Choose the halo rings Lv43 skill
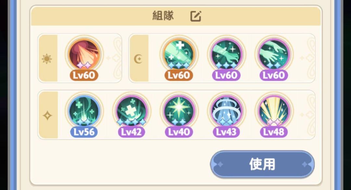 coord(226,111)
